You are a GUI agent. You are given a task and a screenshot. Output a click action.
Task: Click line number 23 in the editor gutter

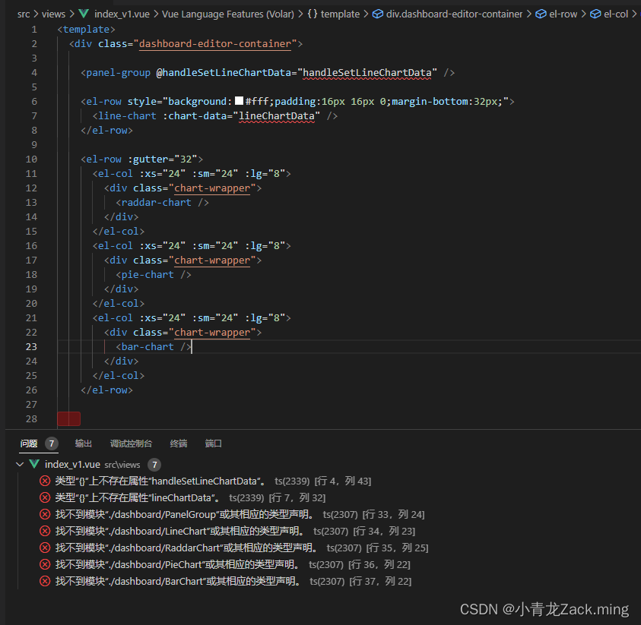pos(31,346)
